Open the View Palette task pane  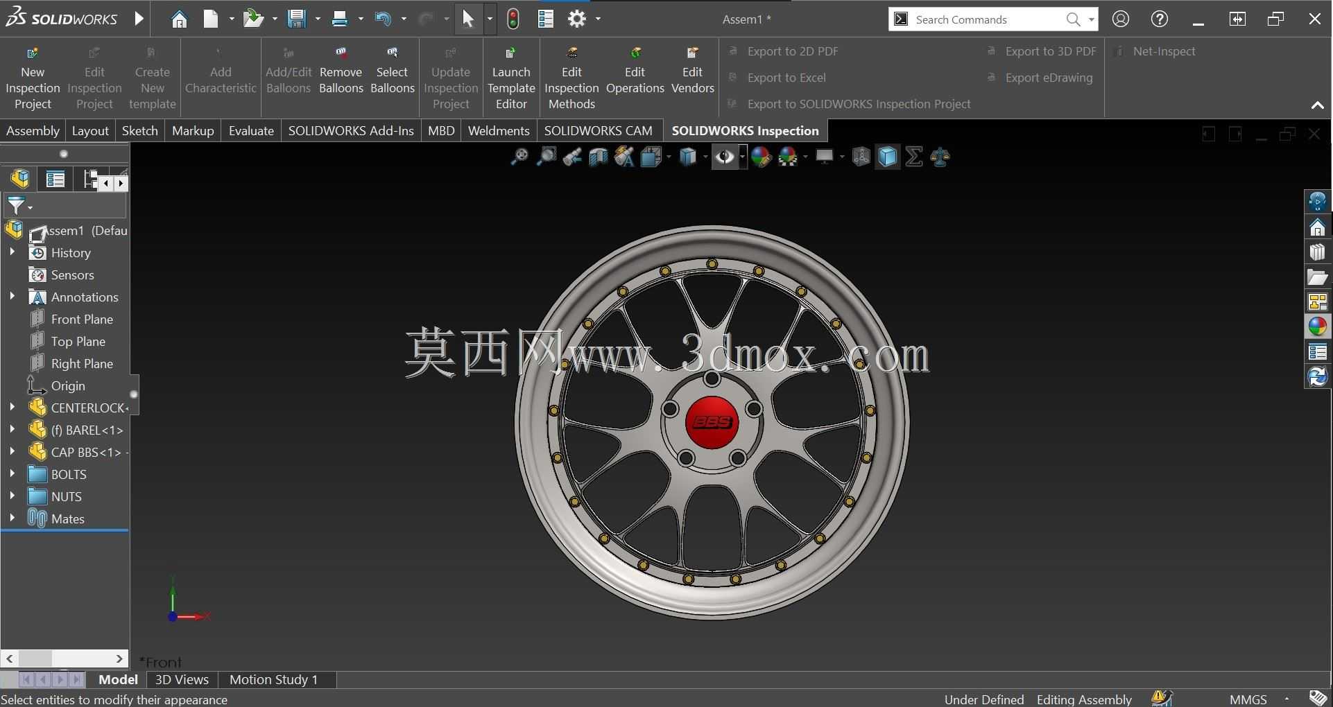[1317, 302]
